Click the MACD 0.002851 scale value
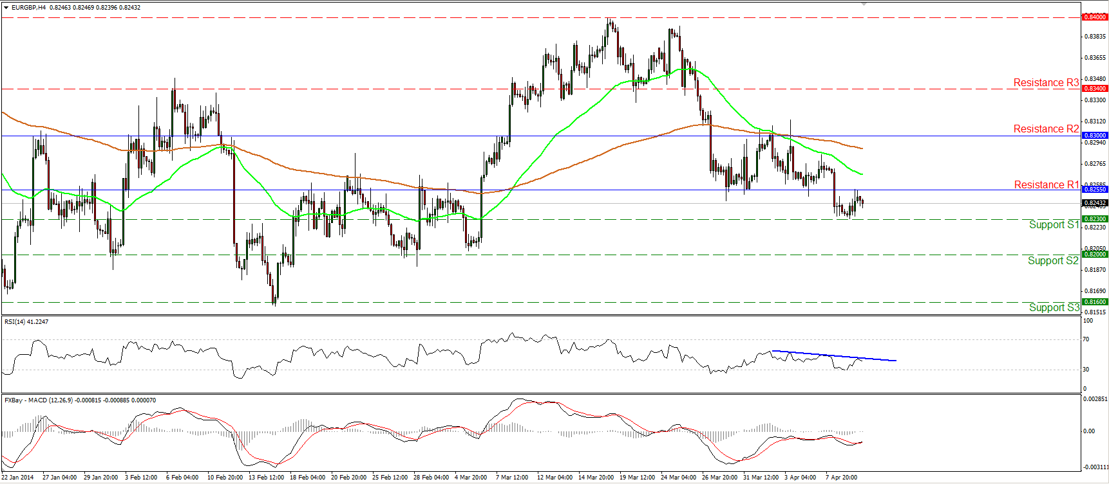The width and height of the screenshot is (1109, 484). tap(1095, 399)
